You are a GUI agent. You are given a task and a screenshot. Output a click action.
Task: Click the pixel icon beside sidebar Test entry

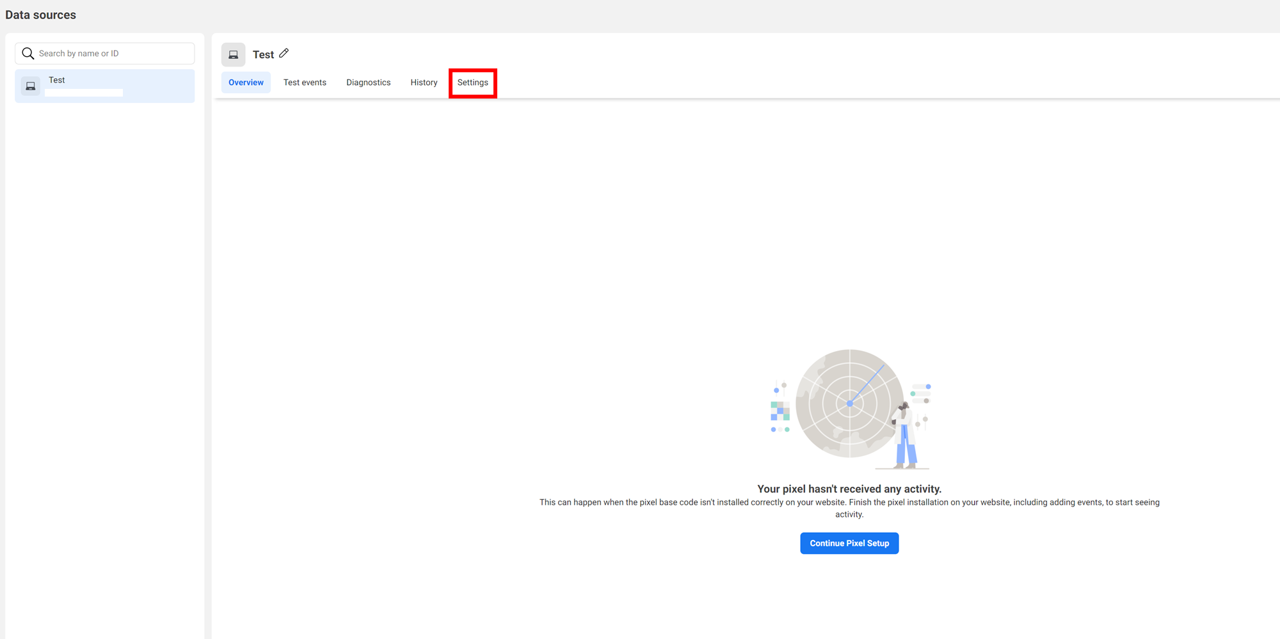coord(31,86)
